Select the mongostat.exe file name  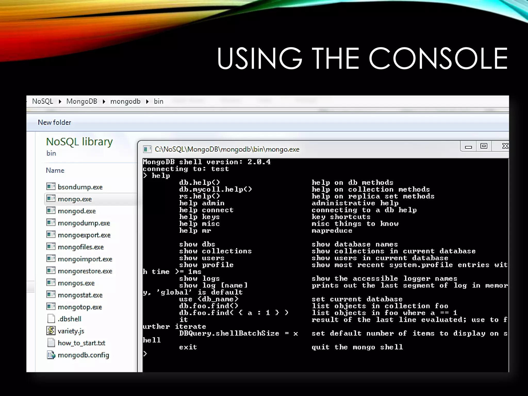pos(80,295)
